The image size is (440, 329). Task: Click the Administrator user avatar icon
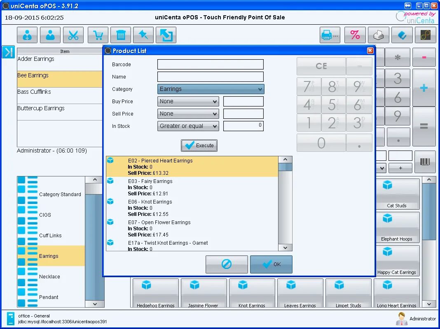(401, 318)
